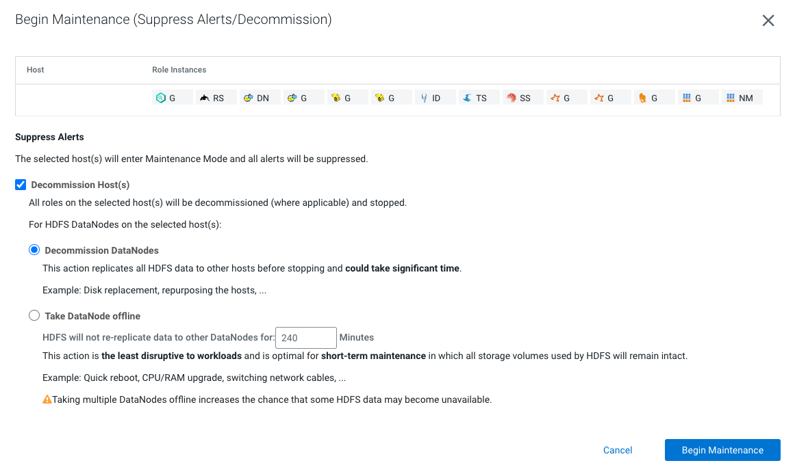Click Cancel to dismiss the dialog
Image resolution: width=795 pixels, height=476 pixels.
pos(617,450)
